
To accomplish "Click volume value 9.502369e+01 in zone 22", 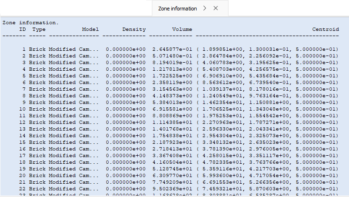I will tap(172, 188).
